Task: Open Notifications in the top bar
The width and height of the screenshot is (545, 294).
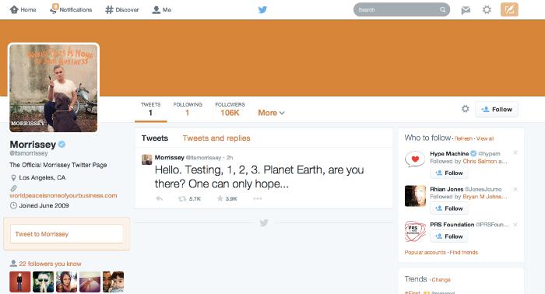Action: coord(71,9)
